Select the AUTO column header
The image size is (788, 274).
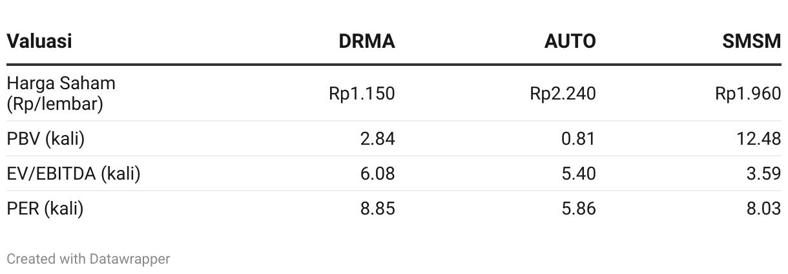coord(570,41)
